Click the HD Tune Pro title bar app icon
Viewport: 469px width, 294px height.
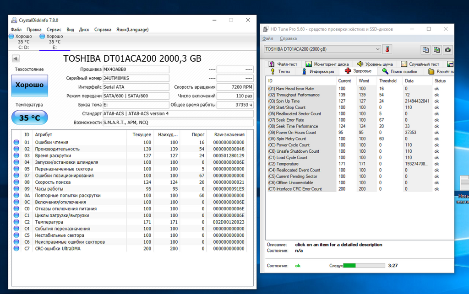[266, 29]
